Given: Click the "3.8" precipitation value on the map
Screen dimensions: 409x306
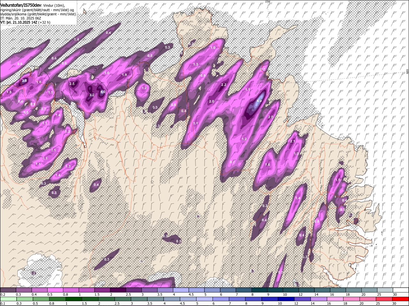Looking at the screenshot, I should click(x=24, y=81).
